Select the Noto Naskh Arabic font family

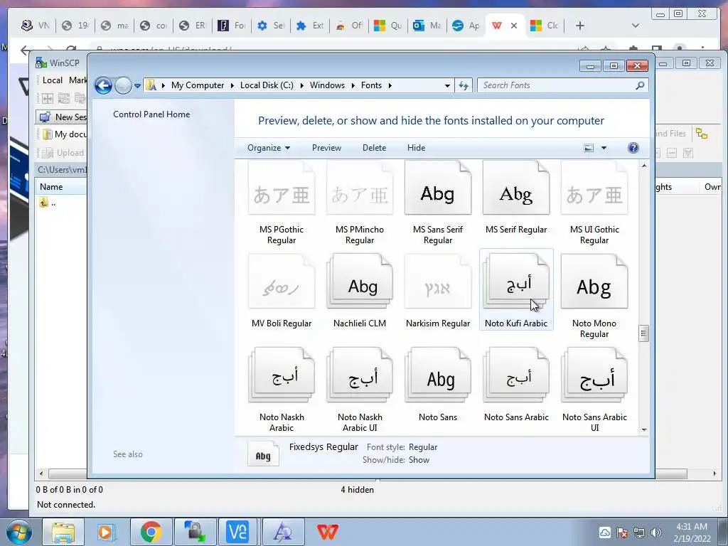tap(282, 375)
